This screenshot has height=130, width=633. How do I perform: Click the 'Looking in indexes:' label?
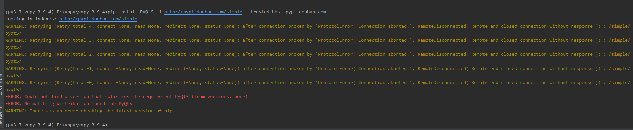click(x=31, y=19)
